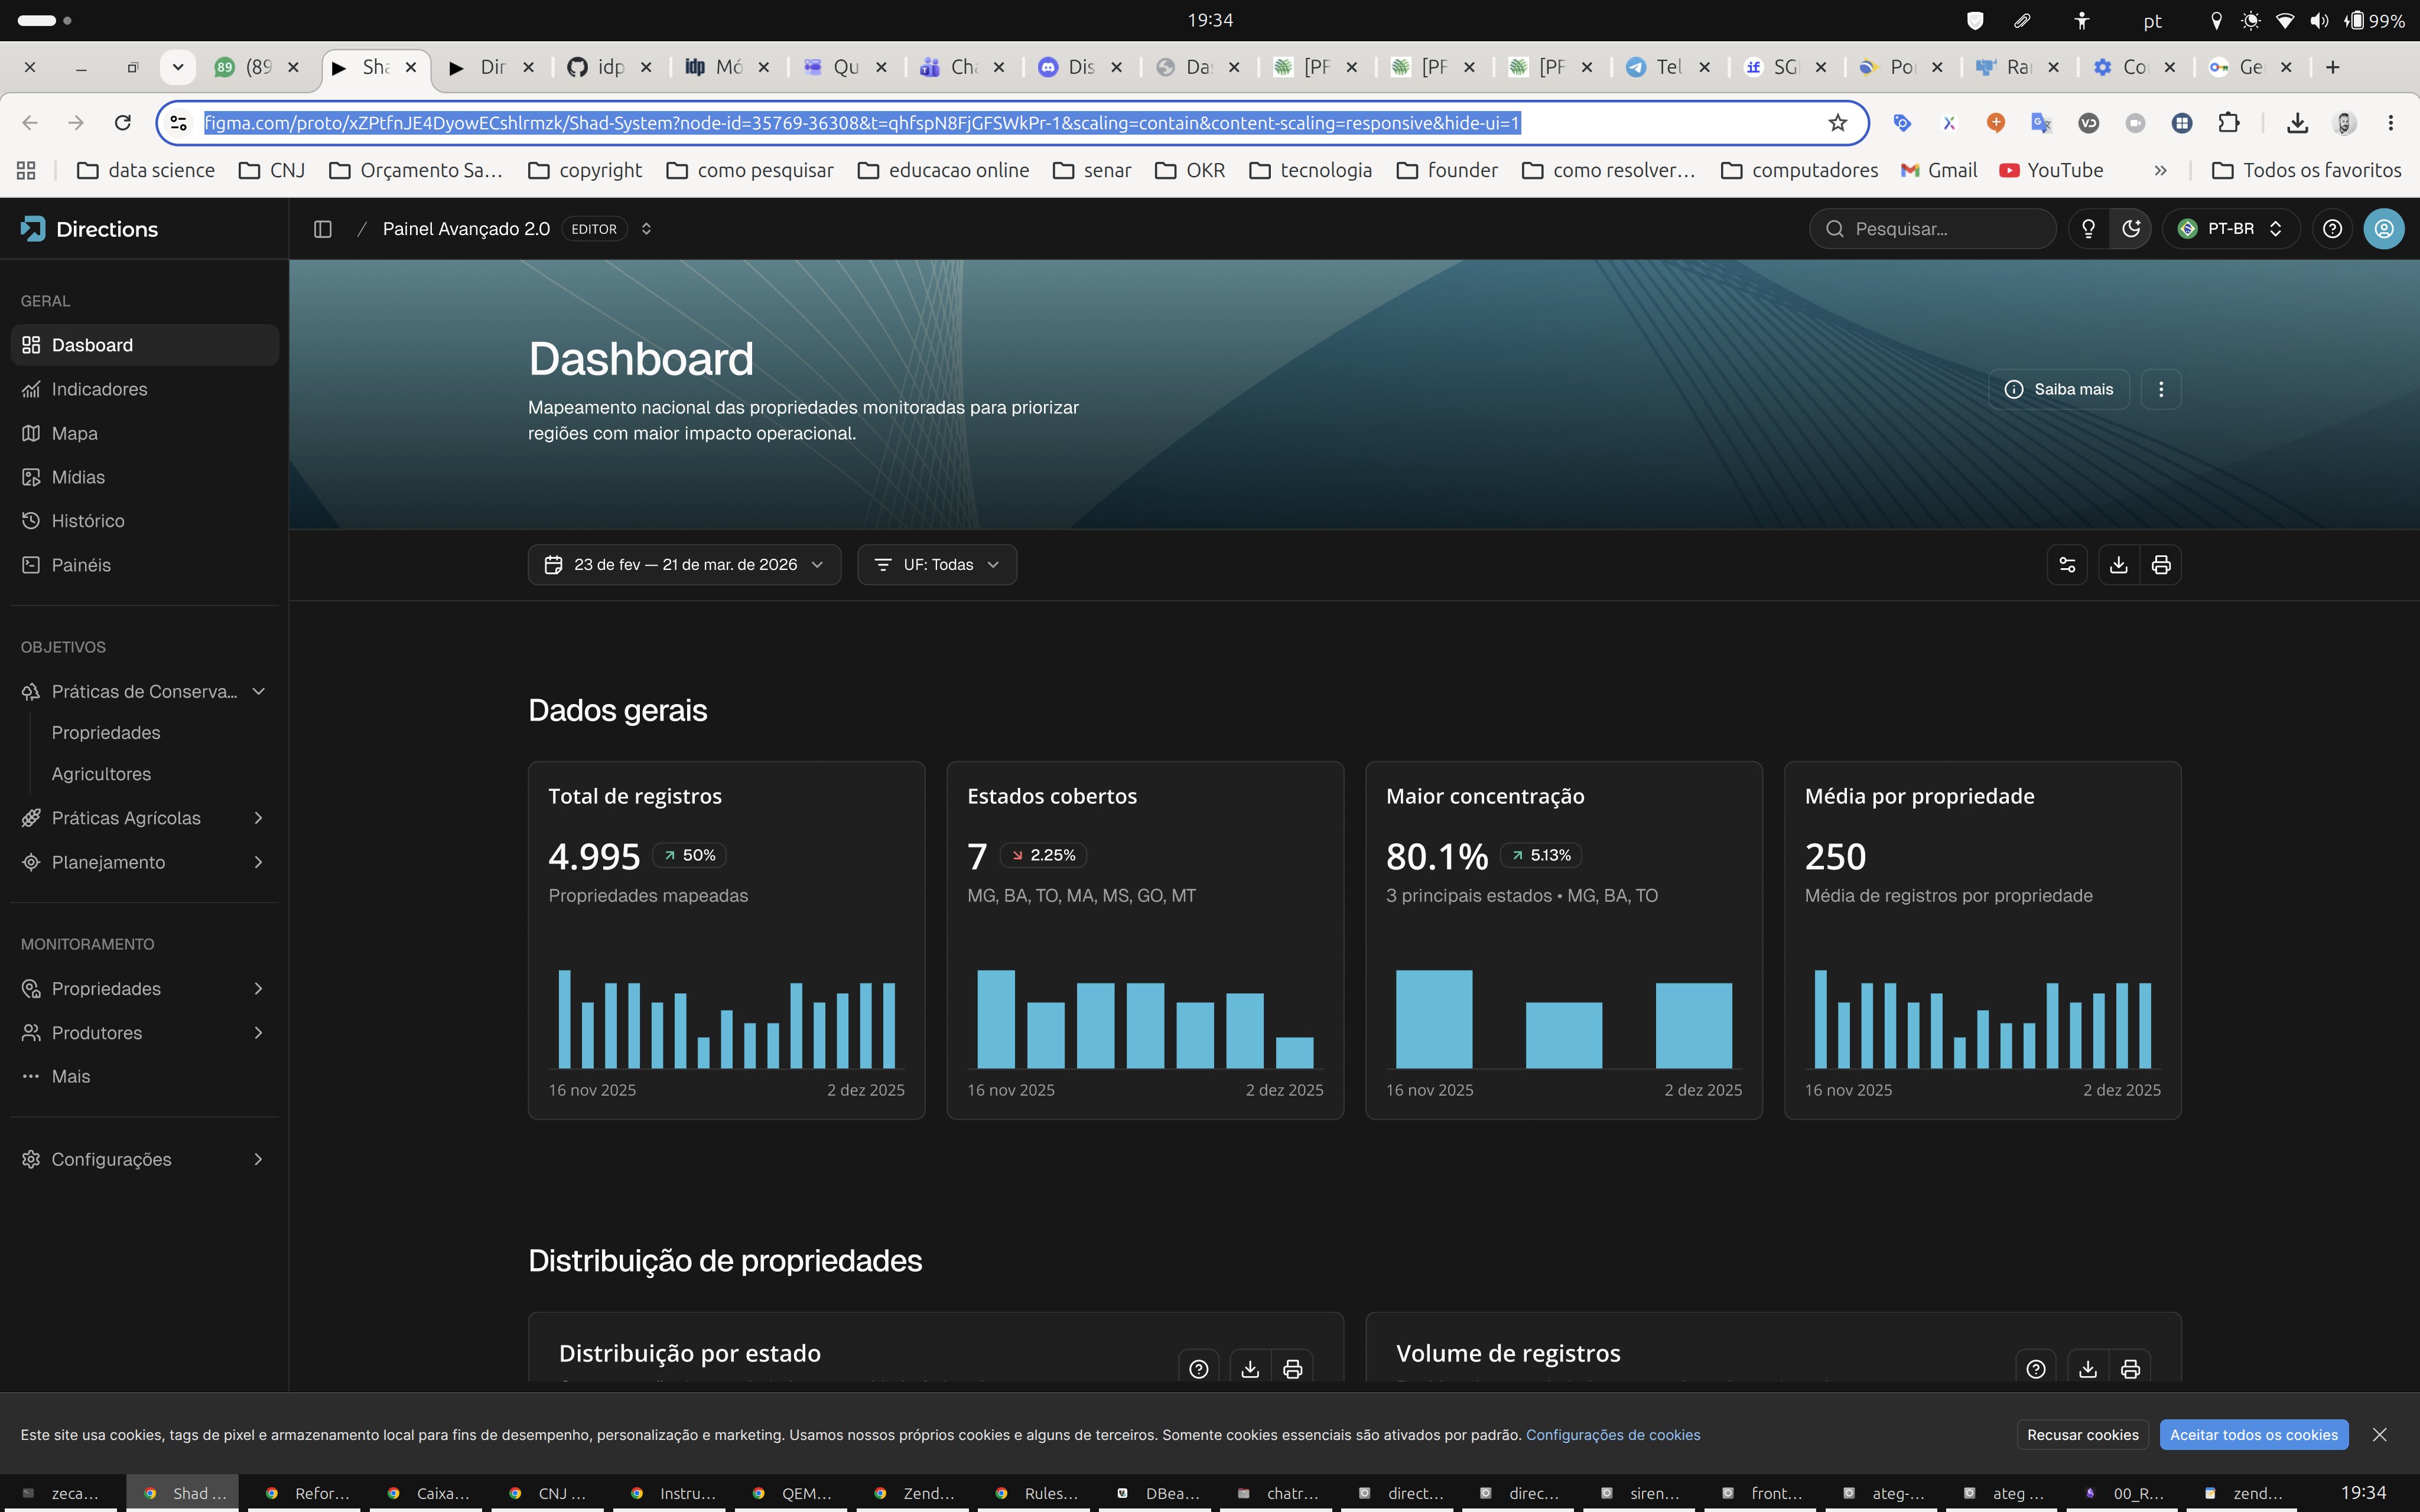The width and height of the screenshot is (2420, 1512).
Task: Collapse Práticas de Conserva... group
Action: pos(145,692)
